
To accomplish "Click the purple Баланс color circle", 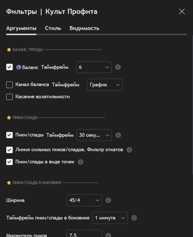I will [19, 67].
